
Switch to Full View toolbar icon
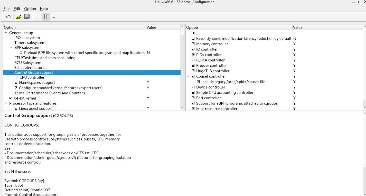54,17
